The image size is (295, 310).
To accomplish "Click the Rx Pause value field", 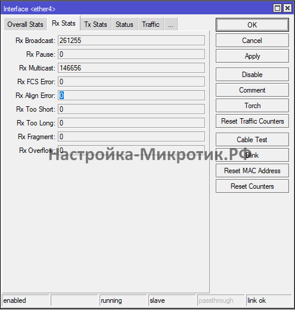I will [x=131, y=54].
